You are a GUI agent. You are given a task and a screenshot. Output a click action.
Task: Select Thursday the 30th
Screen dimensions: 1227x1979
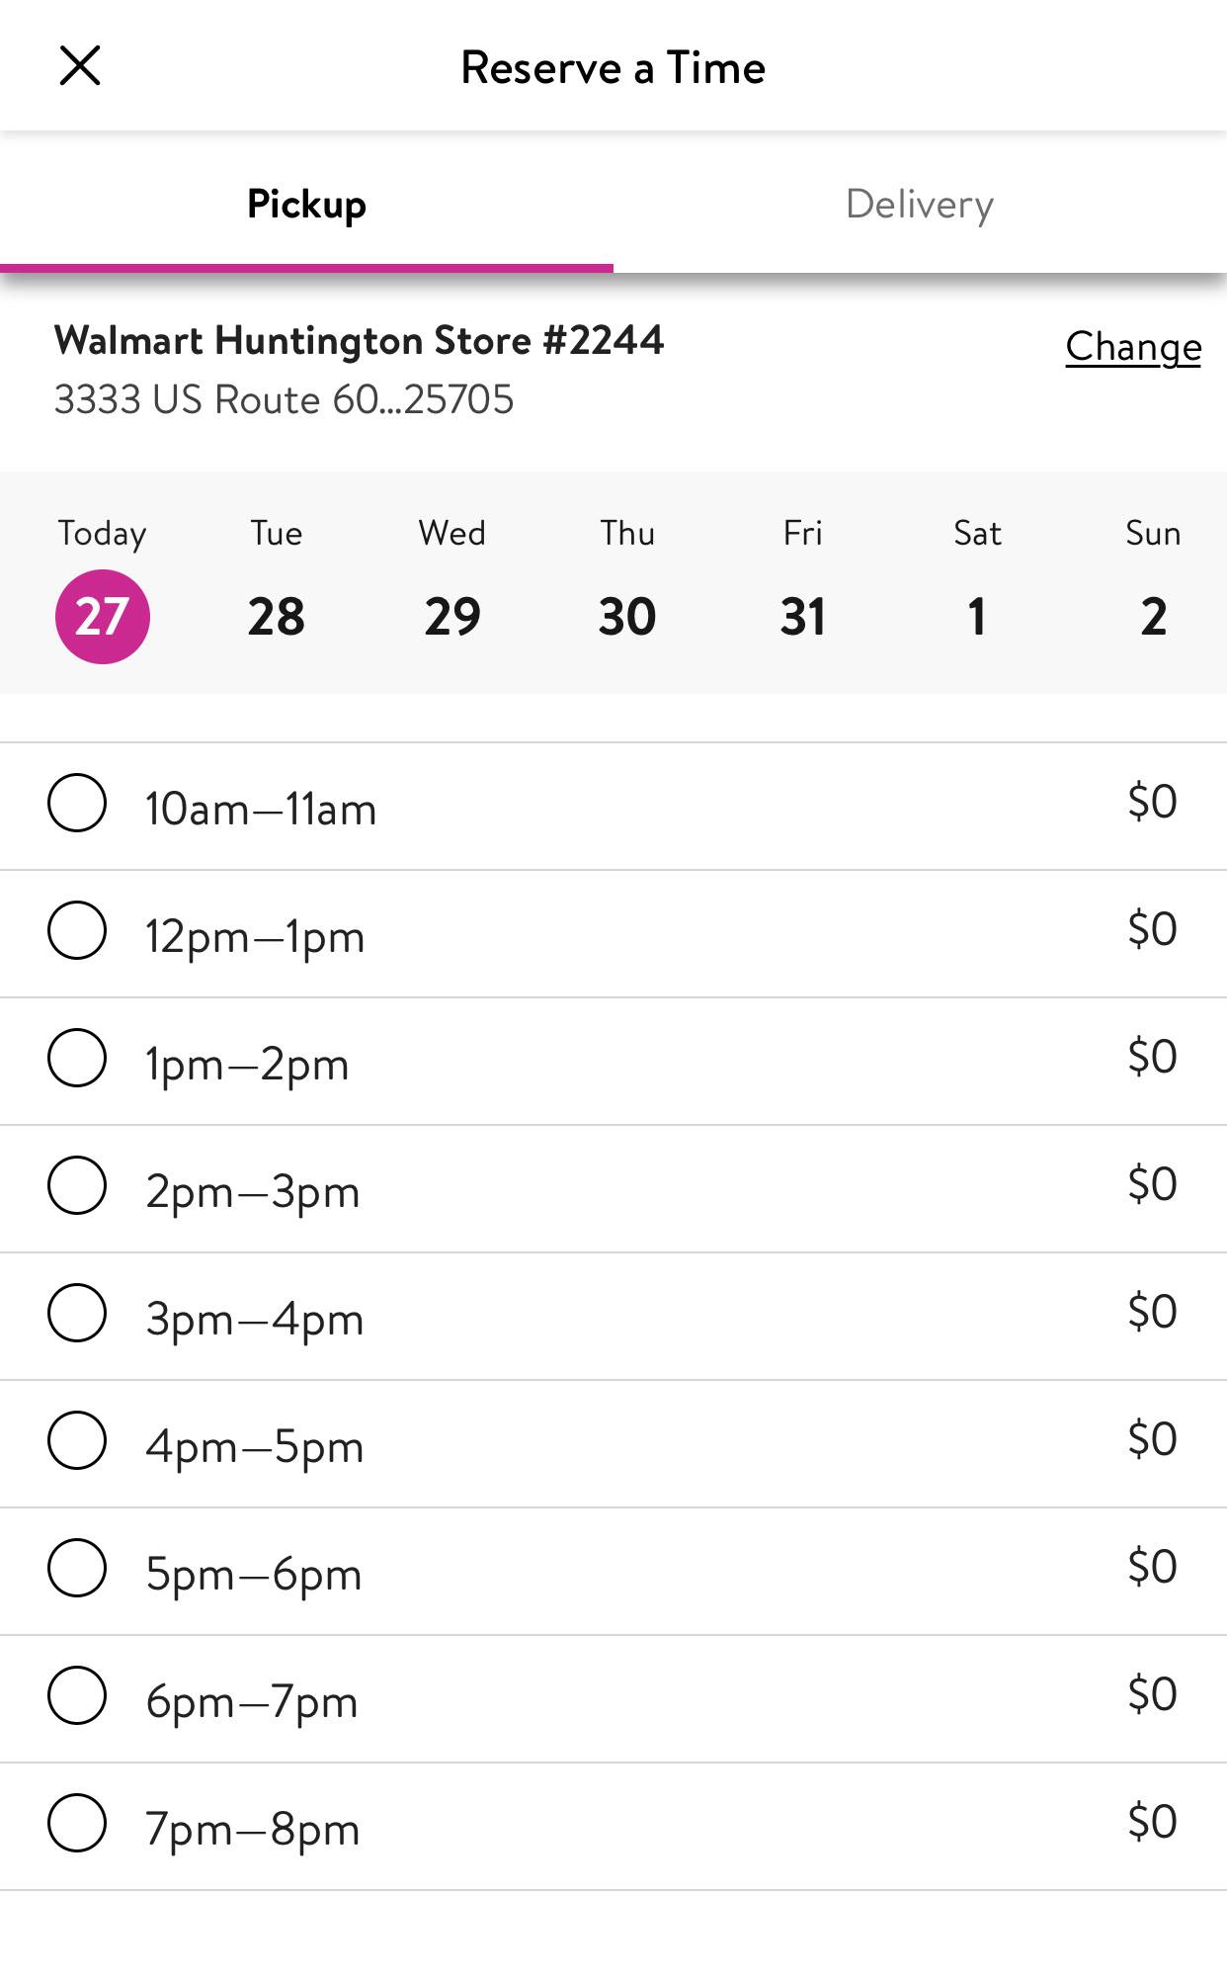[x=627, y=616]
